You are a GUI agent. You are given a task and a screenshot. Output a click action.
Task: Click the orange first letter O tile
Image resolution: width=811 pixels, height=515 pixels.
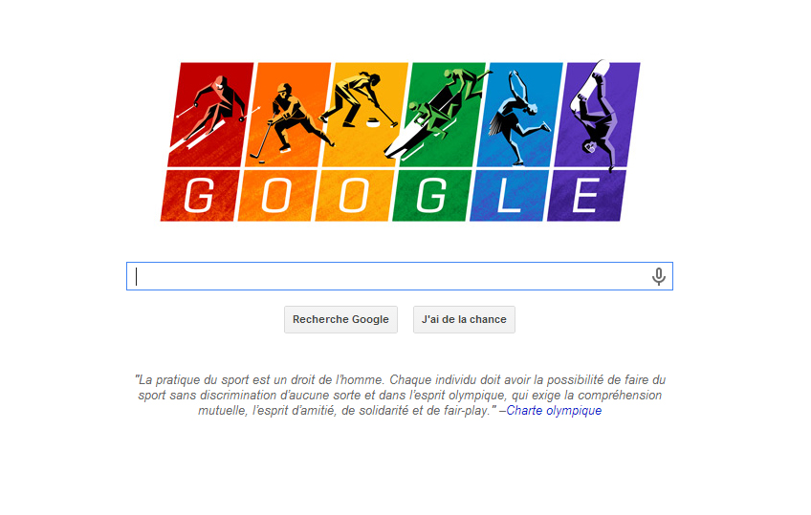click(x=276, y=196)
